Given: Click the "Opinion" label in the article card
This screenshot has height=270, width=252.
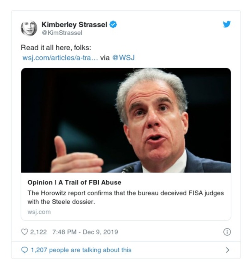Looking at the screenshot, I should point(40,183).
